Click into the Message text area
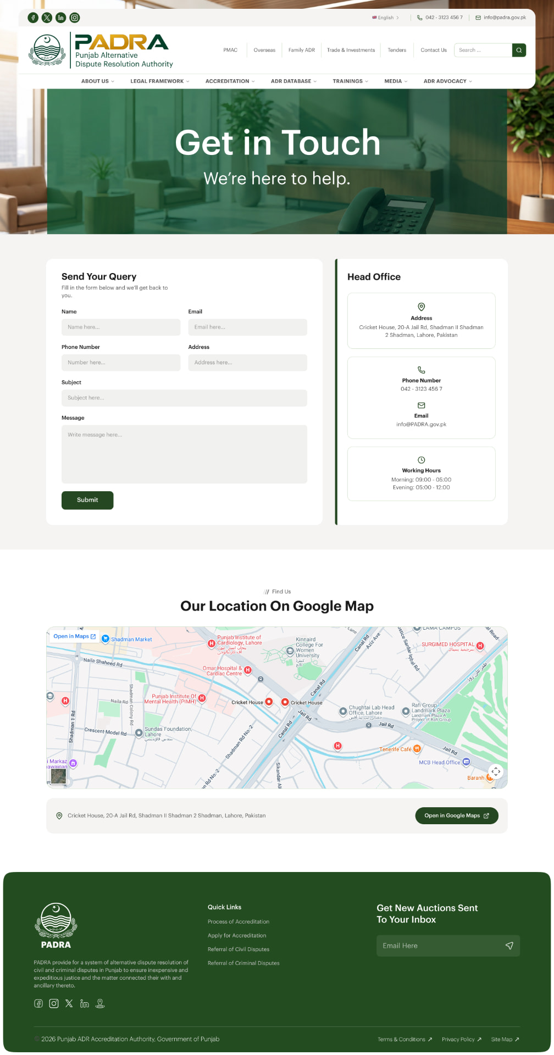Screen dimensions: 554x1055 pyautogui.click(x=184, y=454)
